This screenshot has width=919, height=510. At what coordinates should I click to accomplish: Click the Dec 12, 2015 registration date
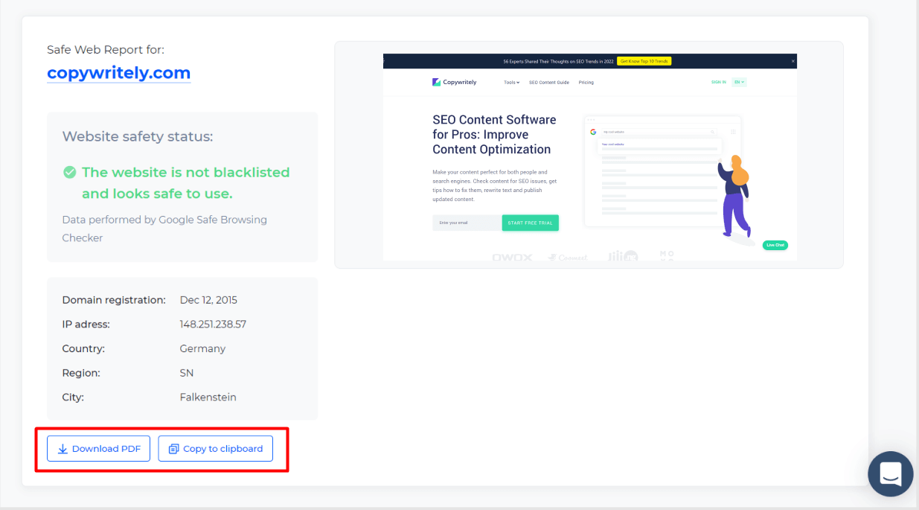click(x=208, y=300)
